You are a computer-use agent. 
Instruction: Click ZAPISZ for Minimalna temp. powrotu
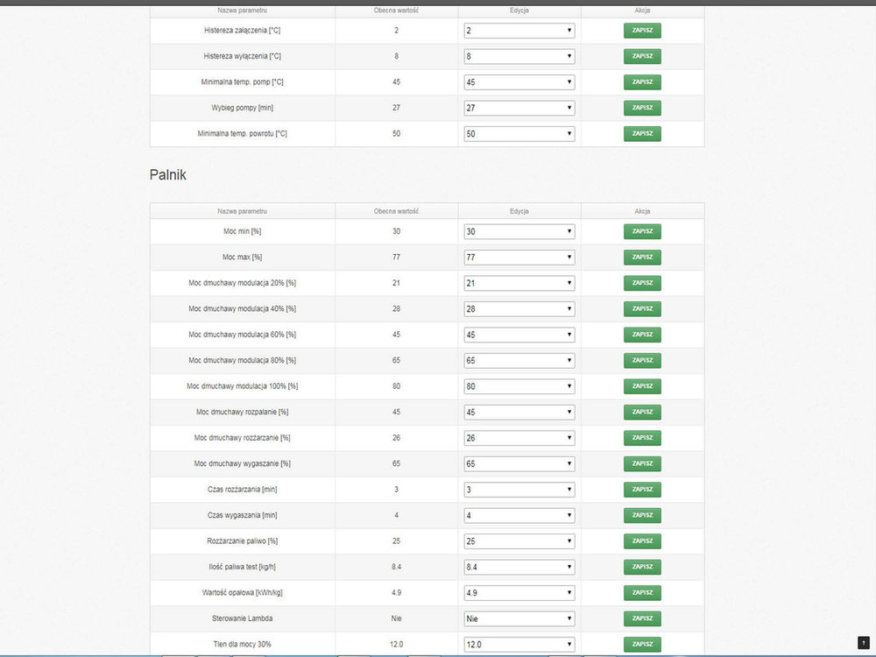(x=642, y=134)
